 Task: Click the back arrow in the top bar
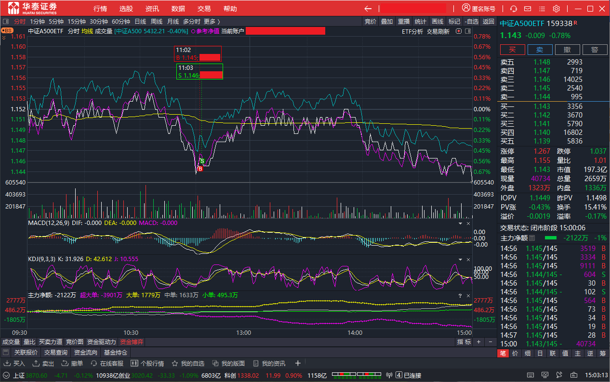(368, 9)
